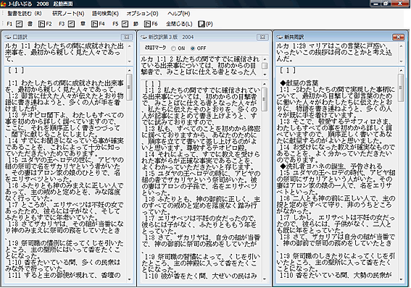Screen dimensions: 411x288
Task: Click scroll-up arrow in 新共同訳 main text pane
Action: [x=401, y=70]
